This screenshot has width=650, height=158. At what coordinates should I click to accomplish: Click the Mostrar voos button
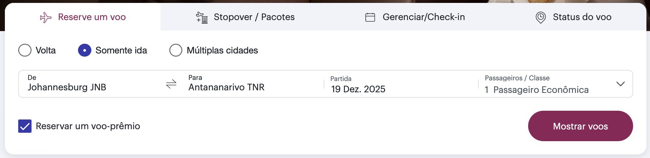coord(580,126)
